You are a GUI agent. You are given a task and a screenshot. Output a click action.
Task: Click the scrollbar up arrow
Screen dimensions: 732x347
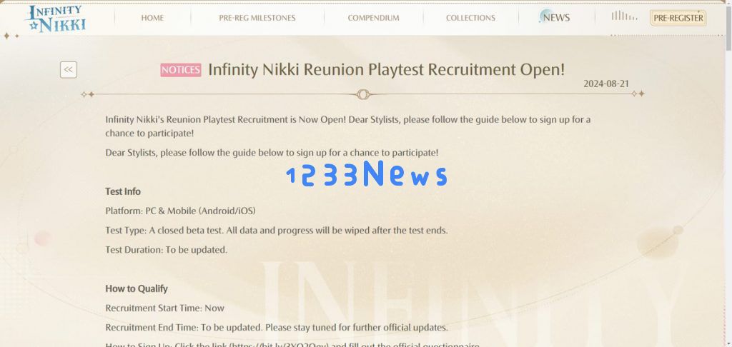728,3
